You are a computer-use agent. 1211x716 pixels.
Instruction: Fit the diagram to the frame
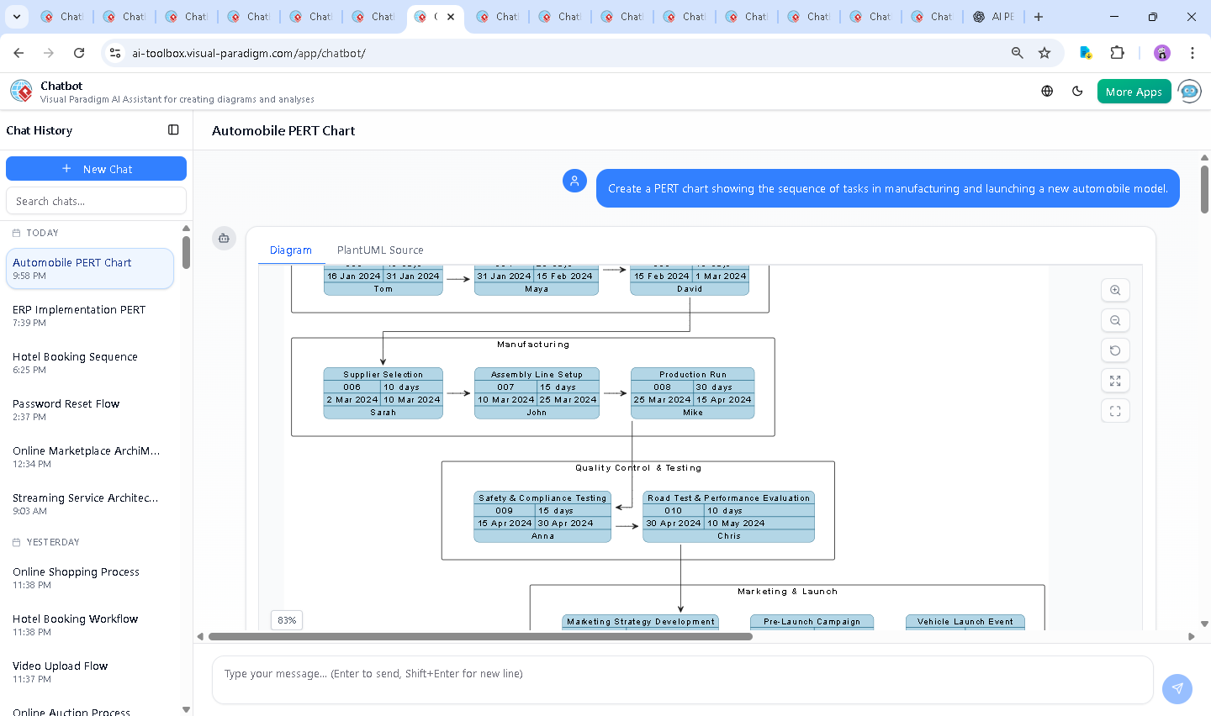[x=1115, y=411]
